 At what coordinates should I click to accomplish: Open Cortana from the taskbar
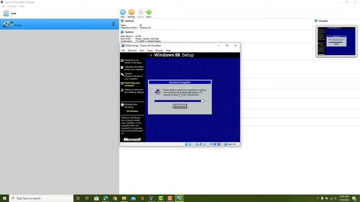point(78,198)
